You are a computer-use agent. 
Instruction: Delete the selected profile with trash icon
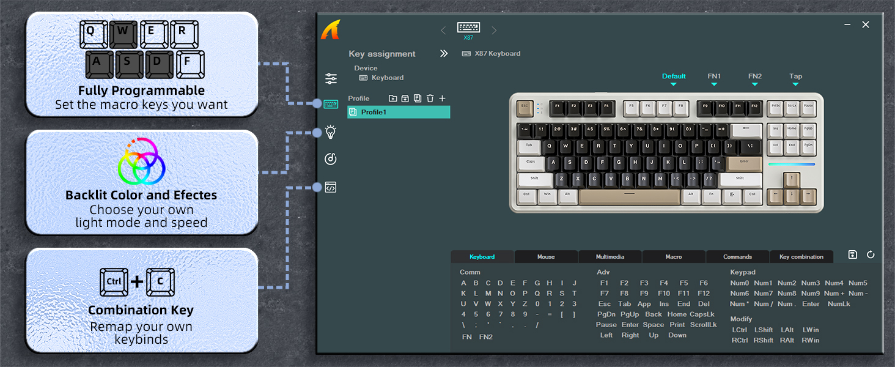pos(430,98)
